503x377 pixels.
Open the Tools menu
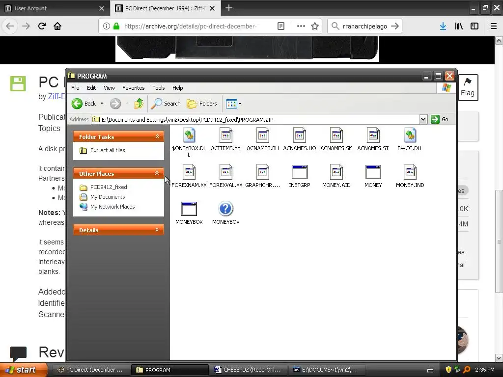click(x=159, y=88)
